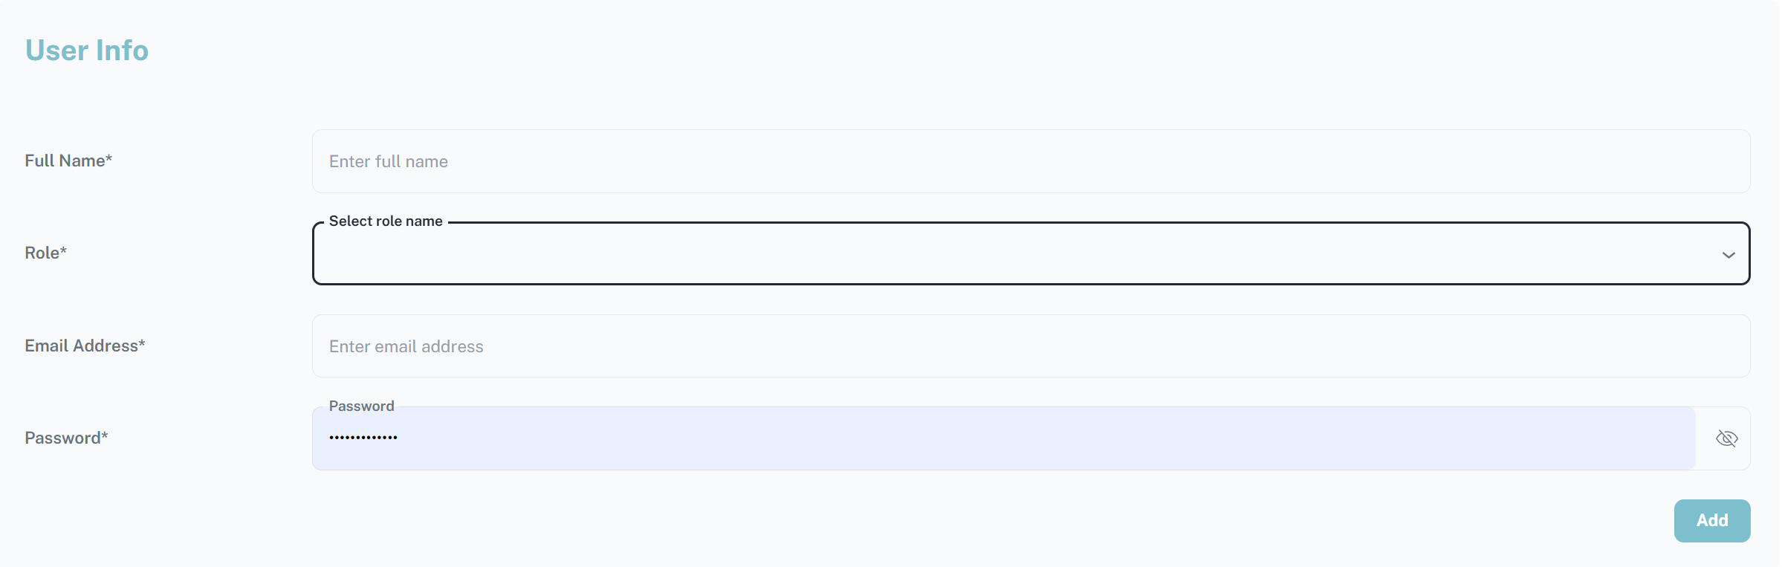Click the small floating 'Password' label above field

click(361, 406)
